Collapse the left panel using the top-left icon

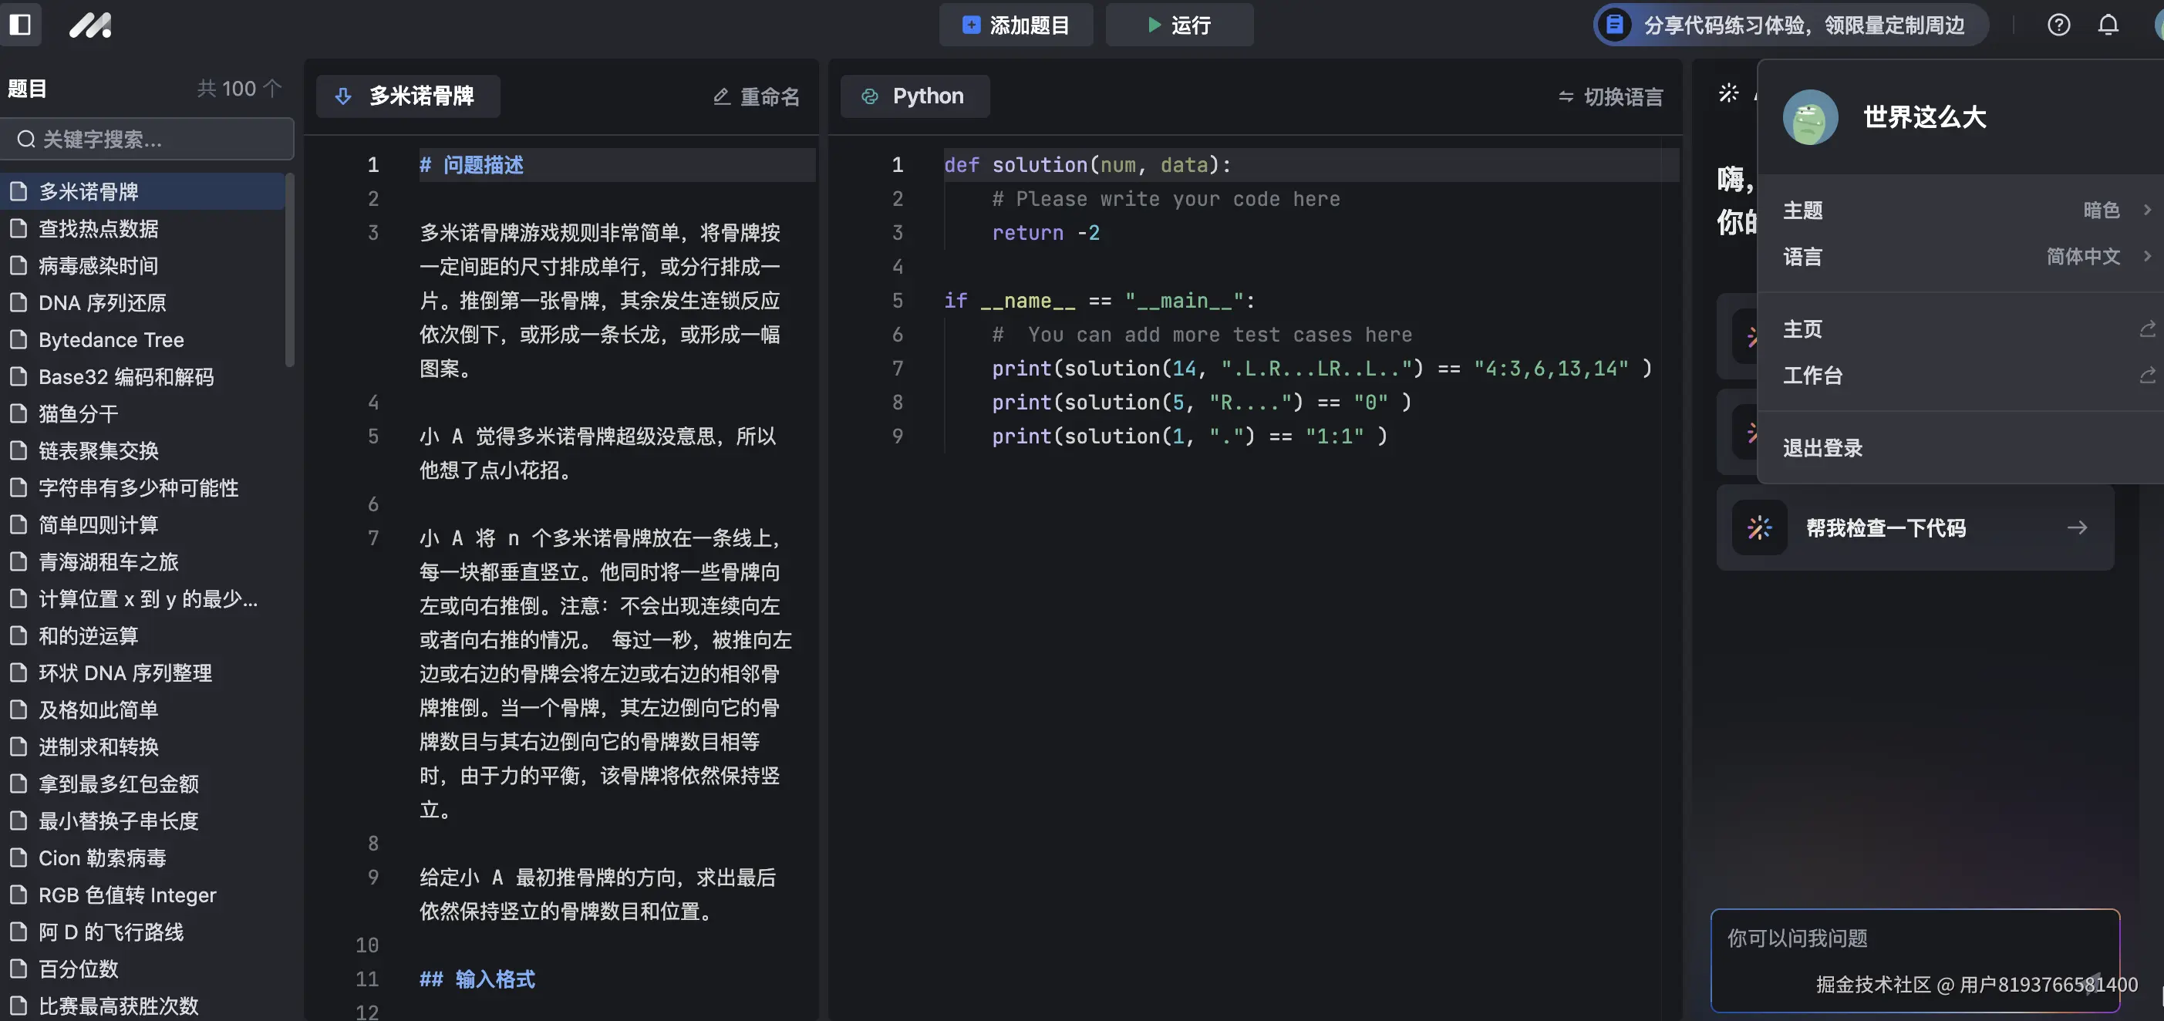pos(21,25)
